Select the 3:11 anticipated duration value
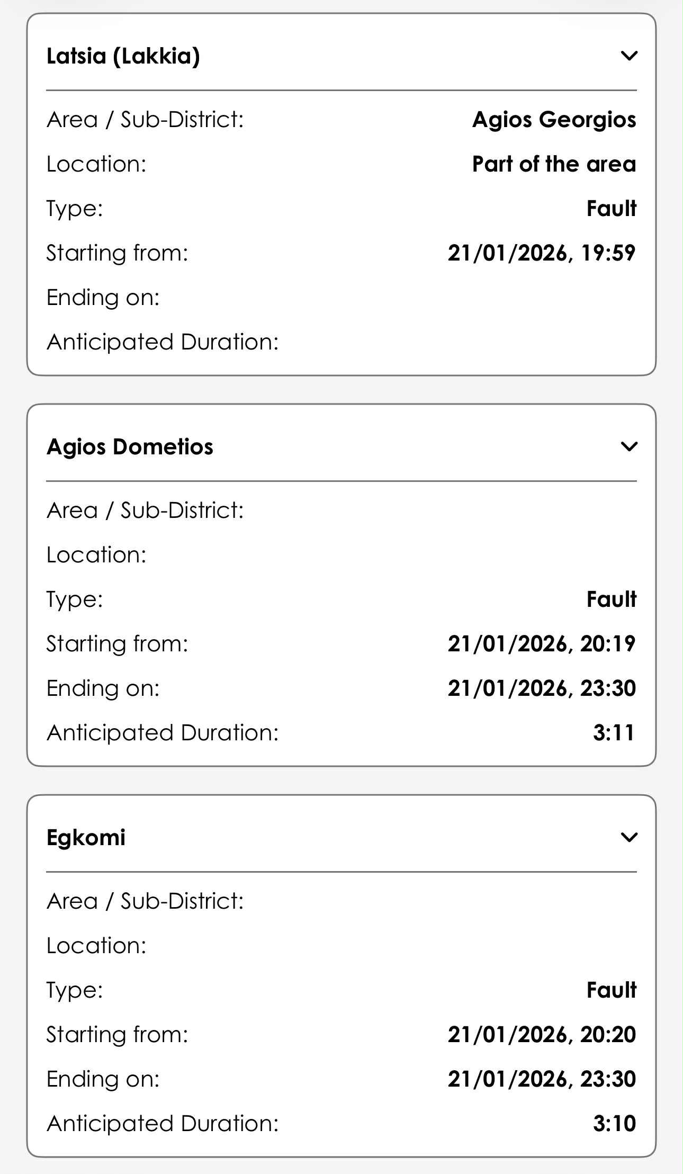 tap(614, 733)
